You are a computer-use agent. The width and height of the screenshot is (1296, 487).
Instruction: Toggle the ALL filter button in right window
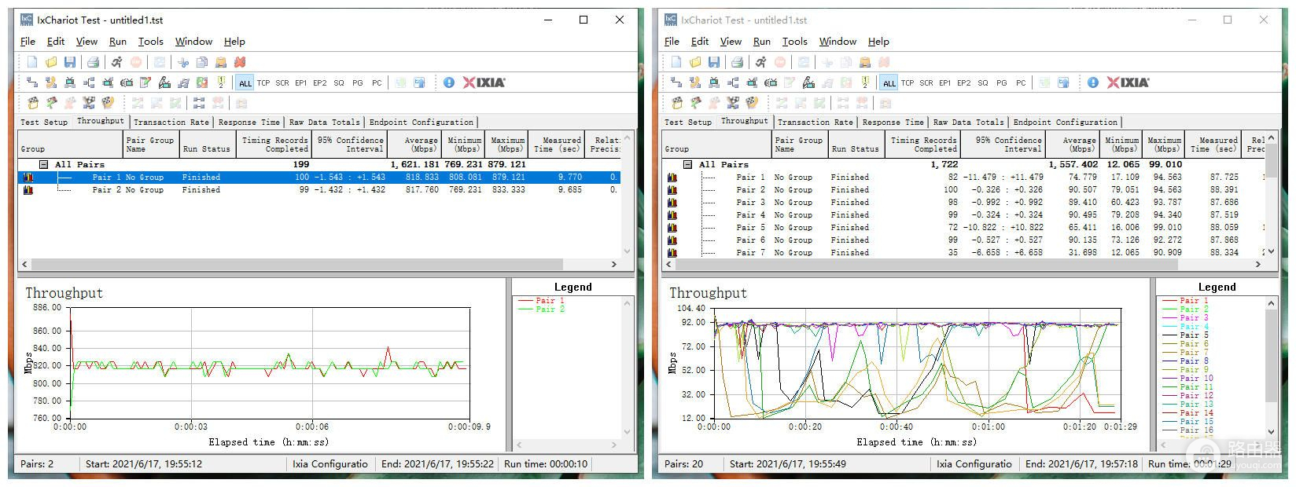point(889,82)
